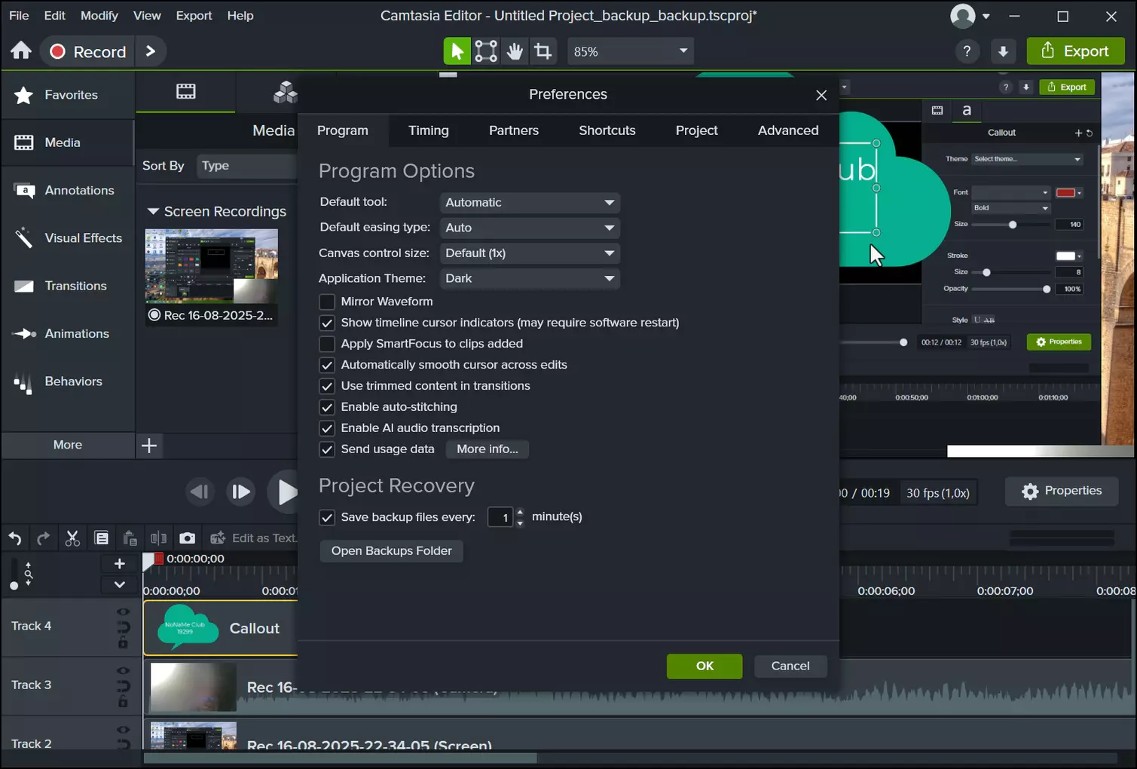Image resolution: width=1137 pixels, height=769 pixels.
Task: Open the Default easing type dropdown
Action: (530, 228)
